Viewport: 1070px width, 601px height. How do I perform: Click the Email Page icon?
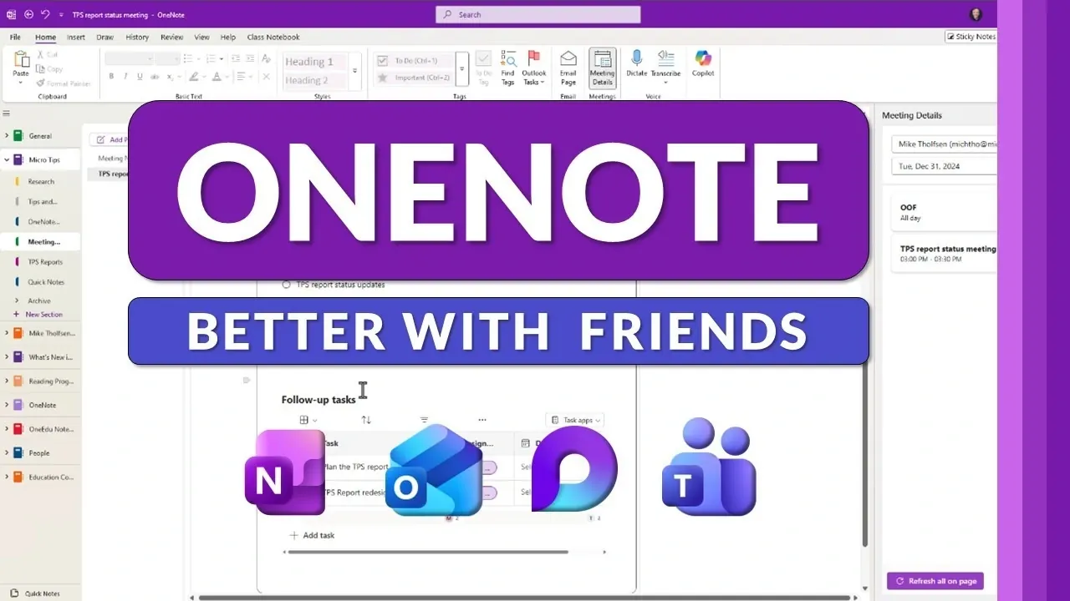tap(568, 59)
